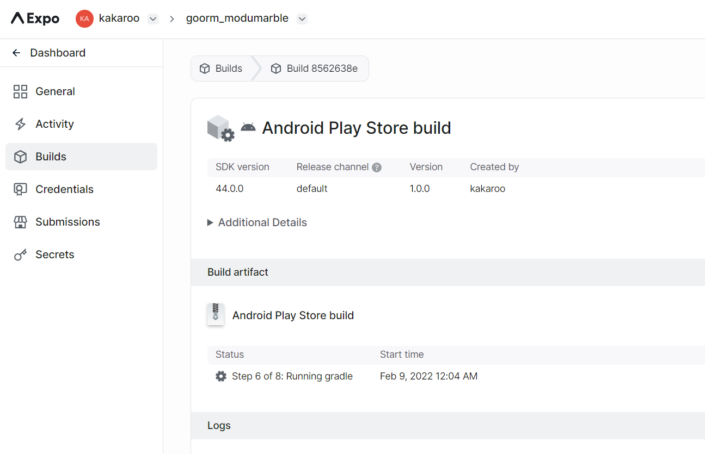Click the kakaroo account name
Image resolution: width=705 pixels, height=454 pixels.
point(119,18)
